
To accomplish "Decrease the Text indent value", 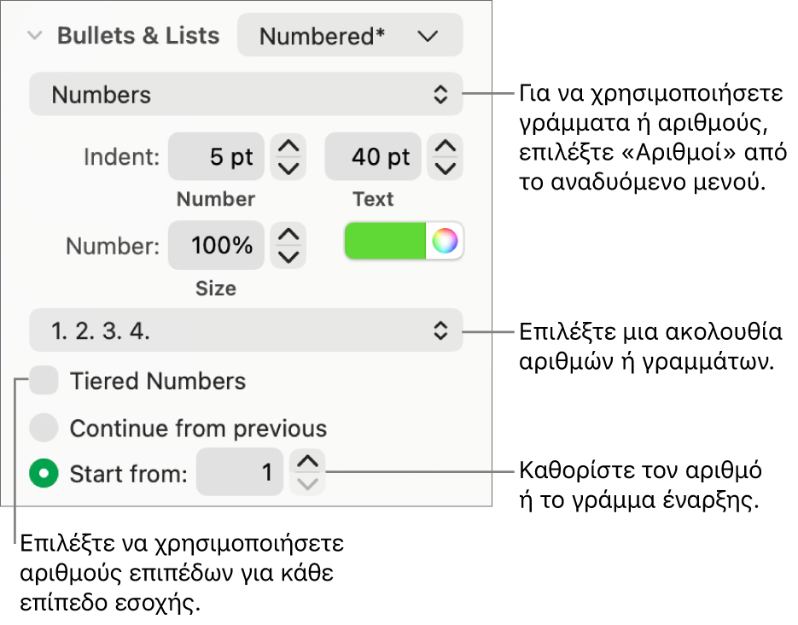I will (446, 167).
